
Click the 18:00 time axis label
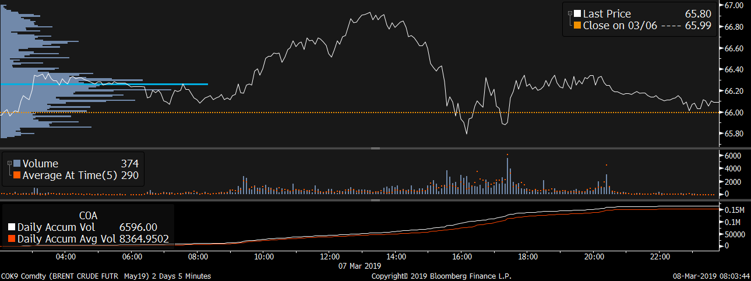pos(528,256)
